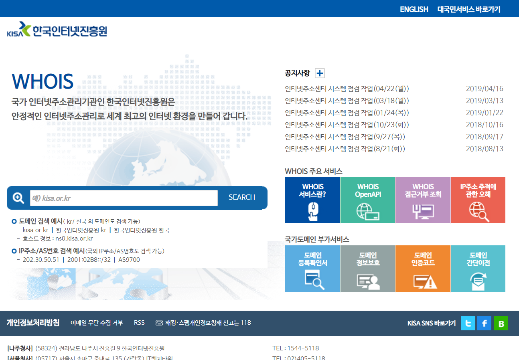
Task: Open the WHOIS OpenAPI tile
Action: pyautogui.click(x=368, y=200)
